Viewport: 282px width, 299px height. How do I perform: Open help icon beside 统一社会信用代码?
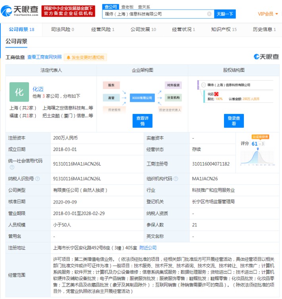12,167
